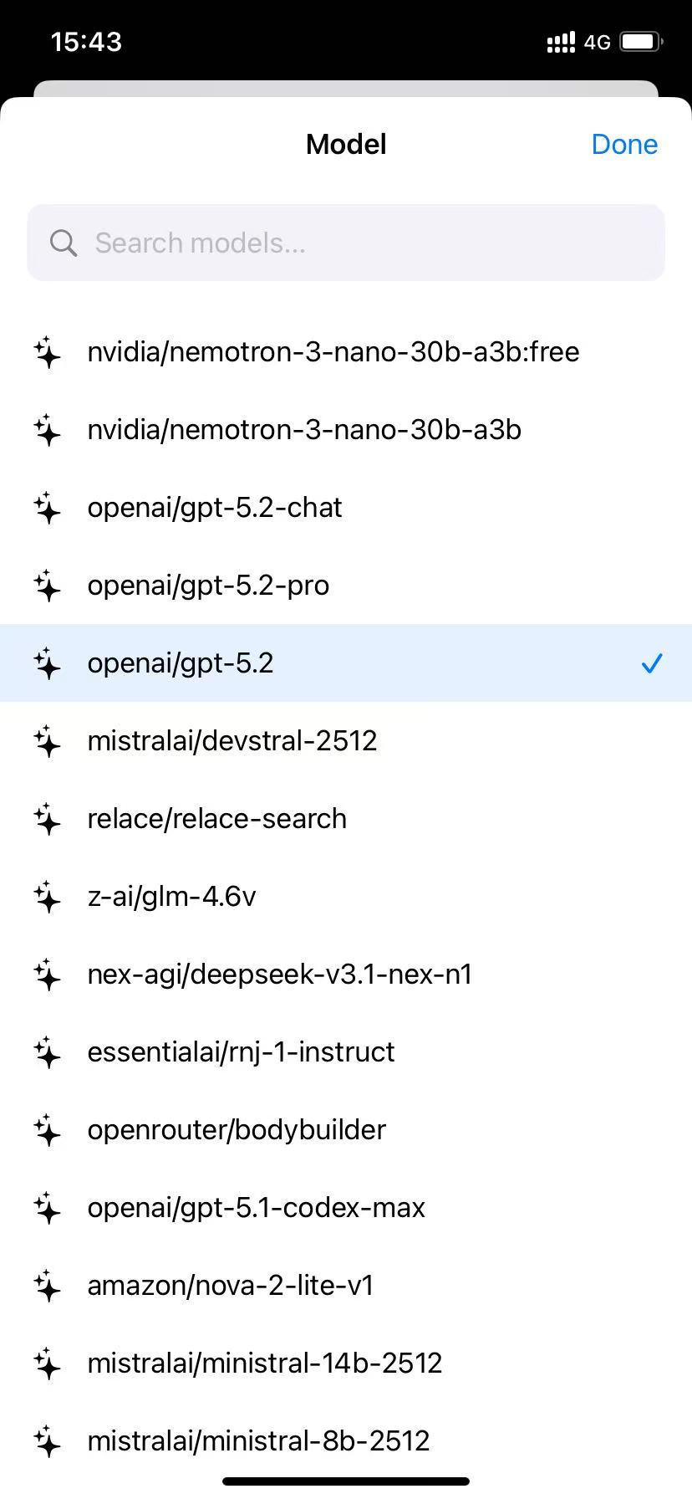
Task: Click the sparkle icon beside nvidia/nemotron-3-nano-30b-a3b:free
Action: point(48,351)
